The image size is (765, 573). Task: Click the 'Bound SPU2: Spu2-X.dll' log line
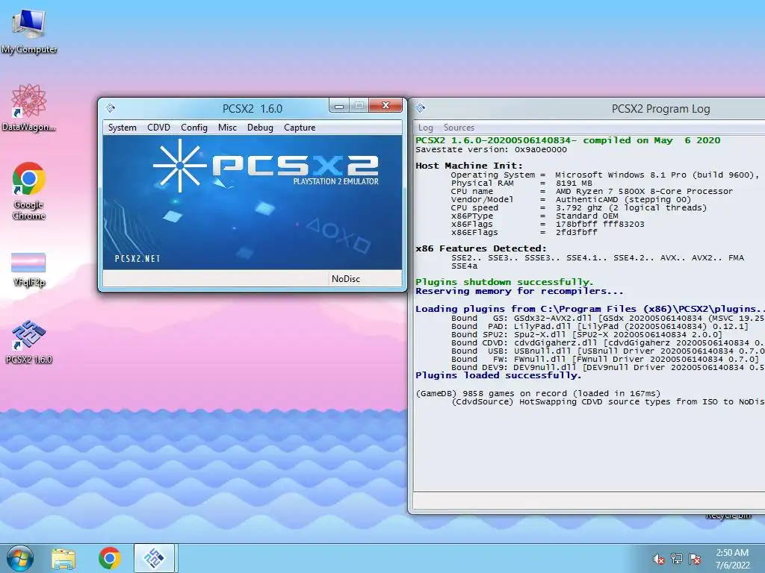click(586, 335)
